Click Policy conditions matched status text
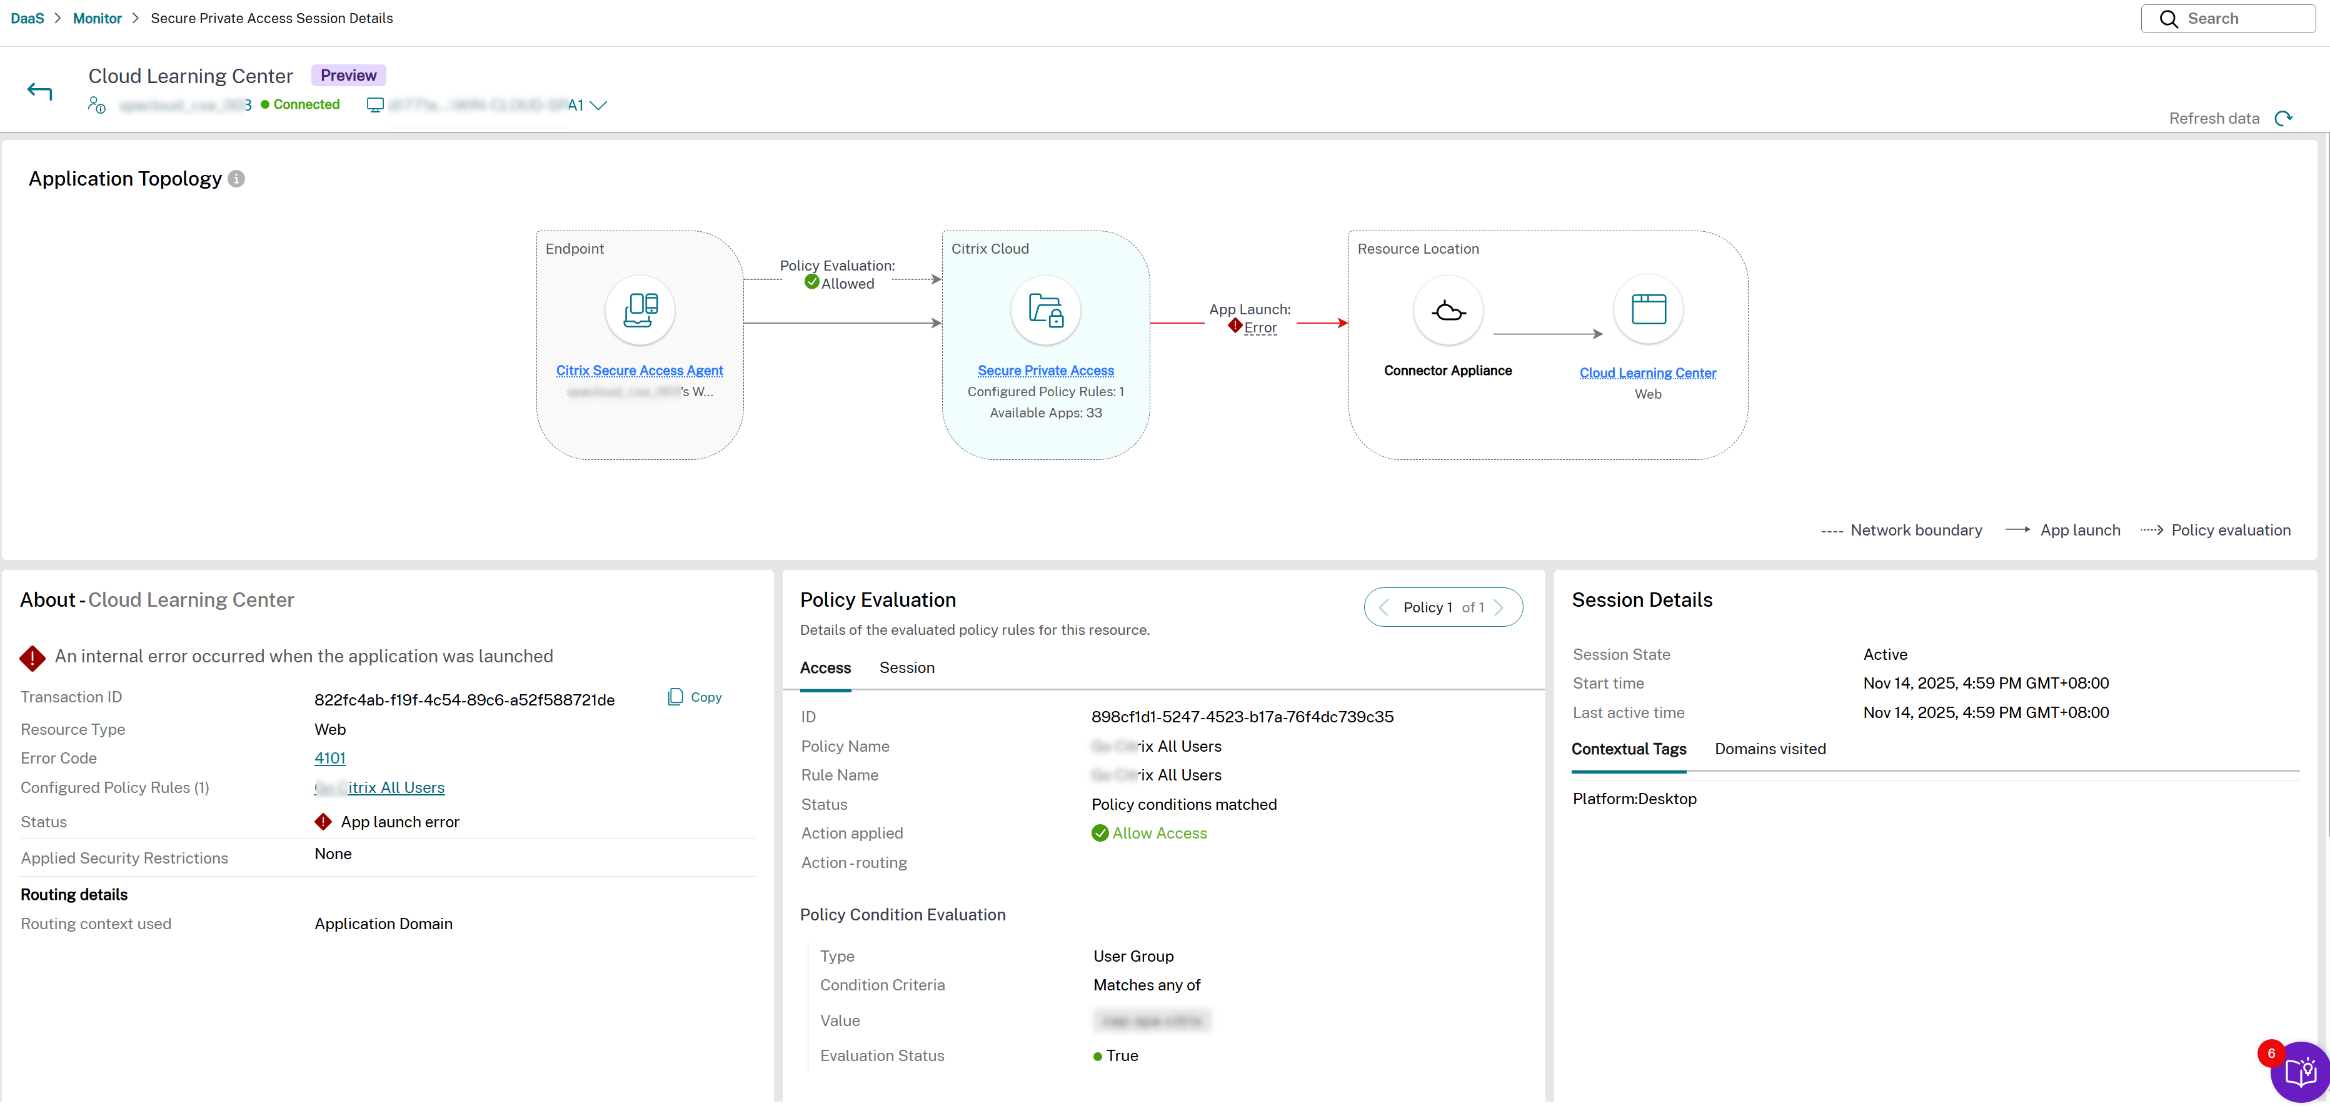 pyautogui.click(x=1184, y=805)
